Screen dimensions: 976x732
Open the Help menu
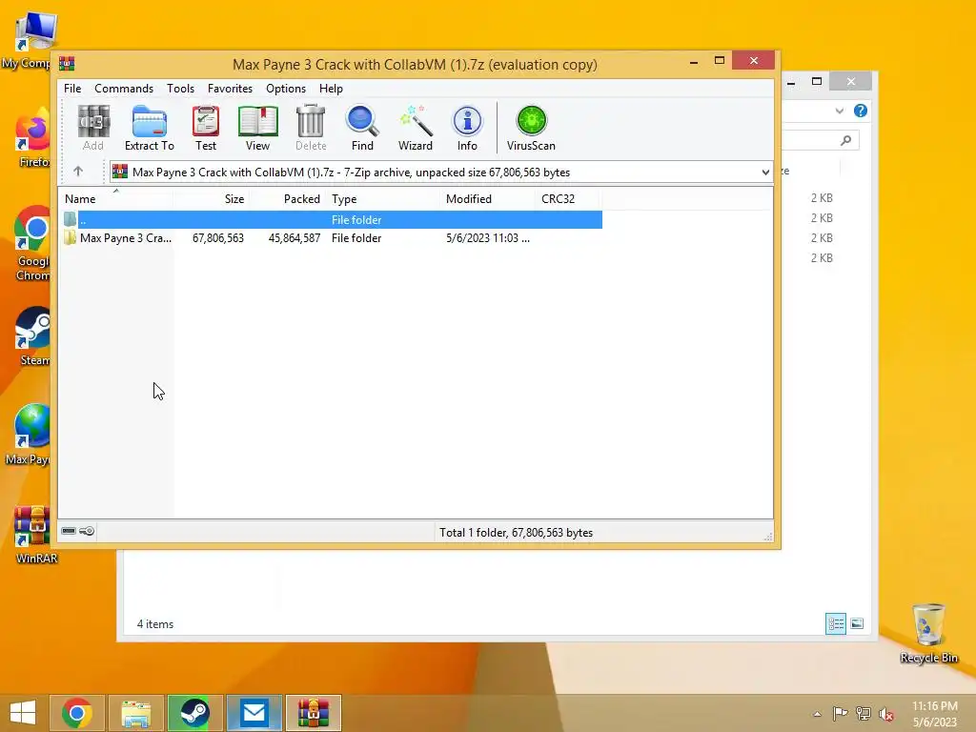tap(331, 89)
